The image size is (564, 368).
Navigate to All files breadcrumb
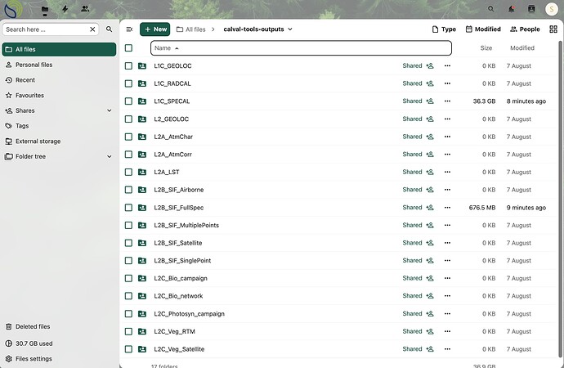coord(191,29)
